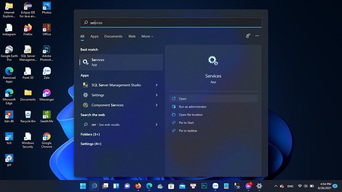This screenshot has width=342, height=192.
Task: Expand SQL Server Management Studio result arrow
Action: [x=156, y=85]
